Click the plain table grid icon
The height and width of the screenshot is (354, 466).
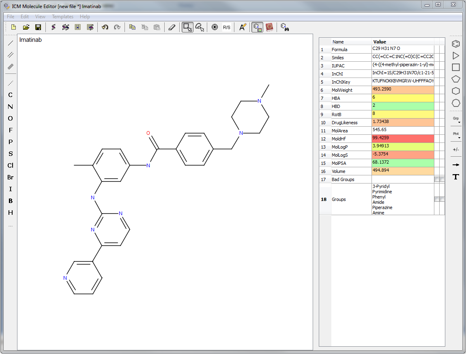[77, 27]
